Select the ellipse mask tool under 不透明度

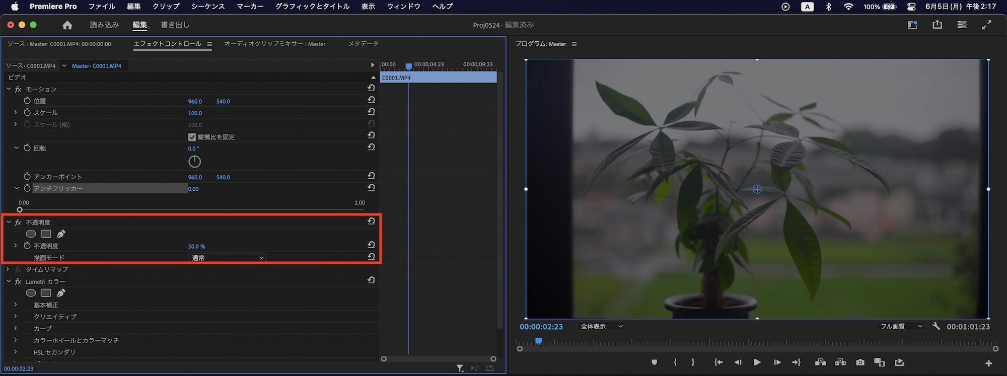tap(31, 234)
